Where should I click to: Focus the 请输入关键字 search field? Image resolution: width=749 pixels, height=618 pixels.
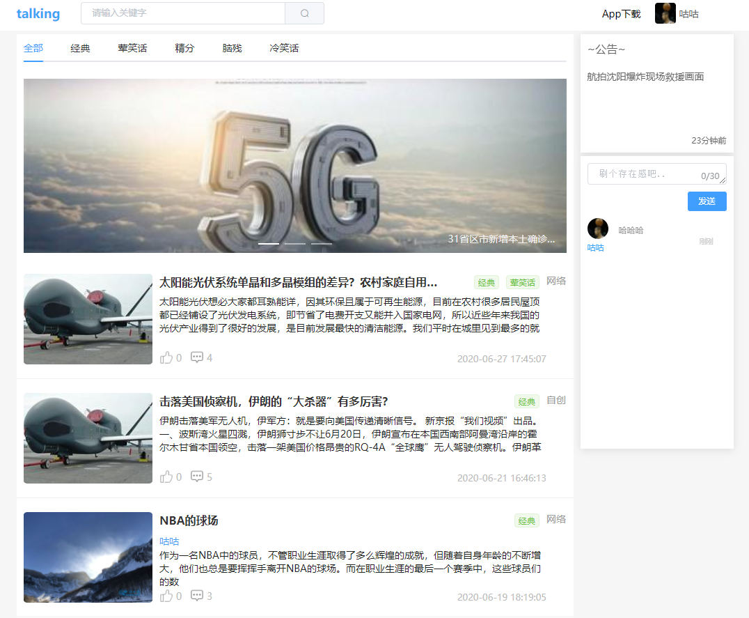tap(183, 13)
